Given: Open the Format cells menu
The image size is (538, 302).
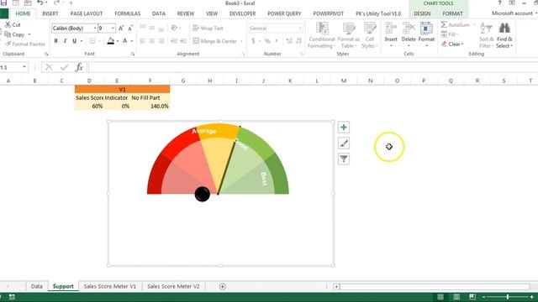Looking at the screenshot, I should [426, 34].
